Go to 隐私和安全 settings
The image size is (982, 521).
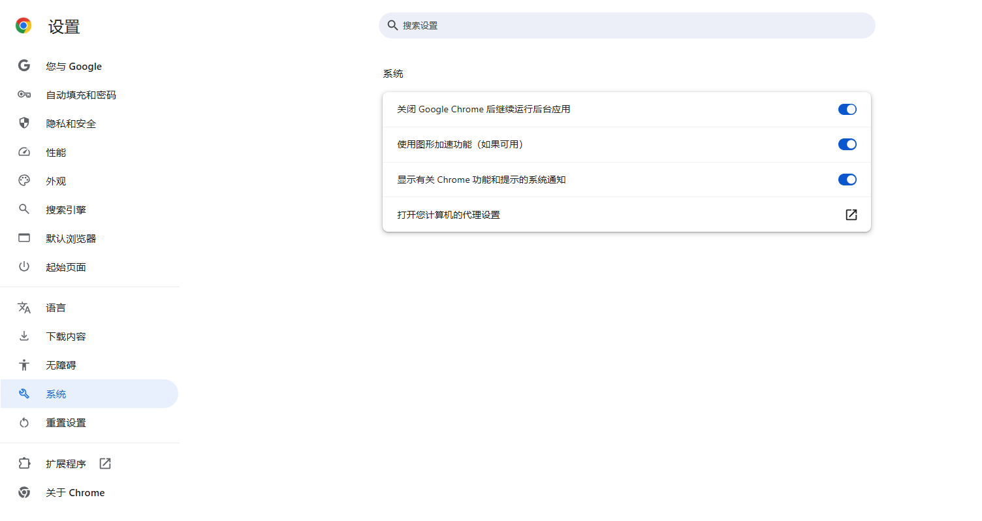coord(89,123)
